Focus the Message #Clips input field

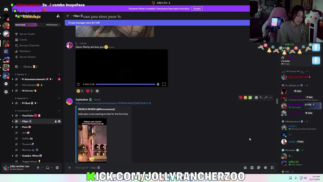pos(158,168)
